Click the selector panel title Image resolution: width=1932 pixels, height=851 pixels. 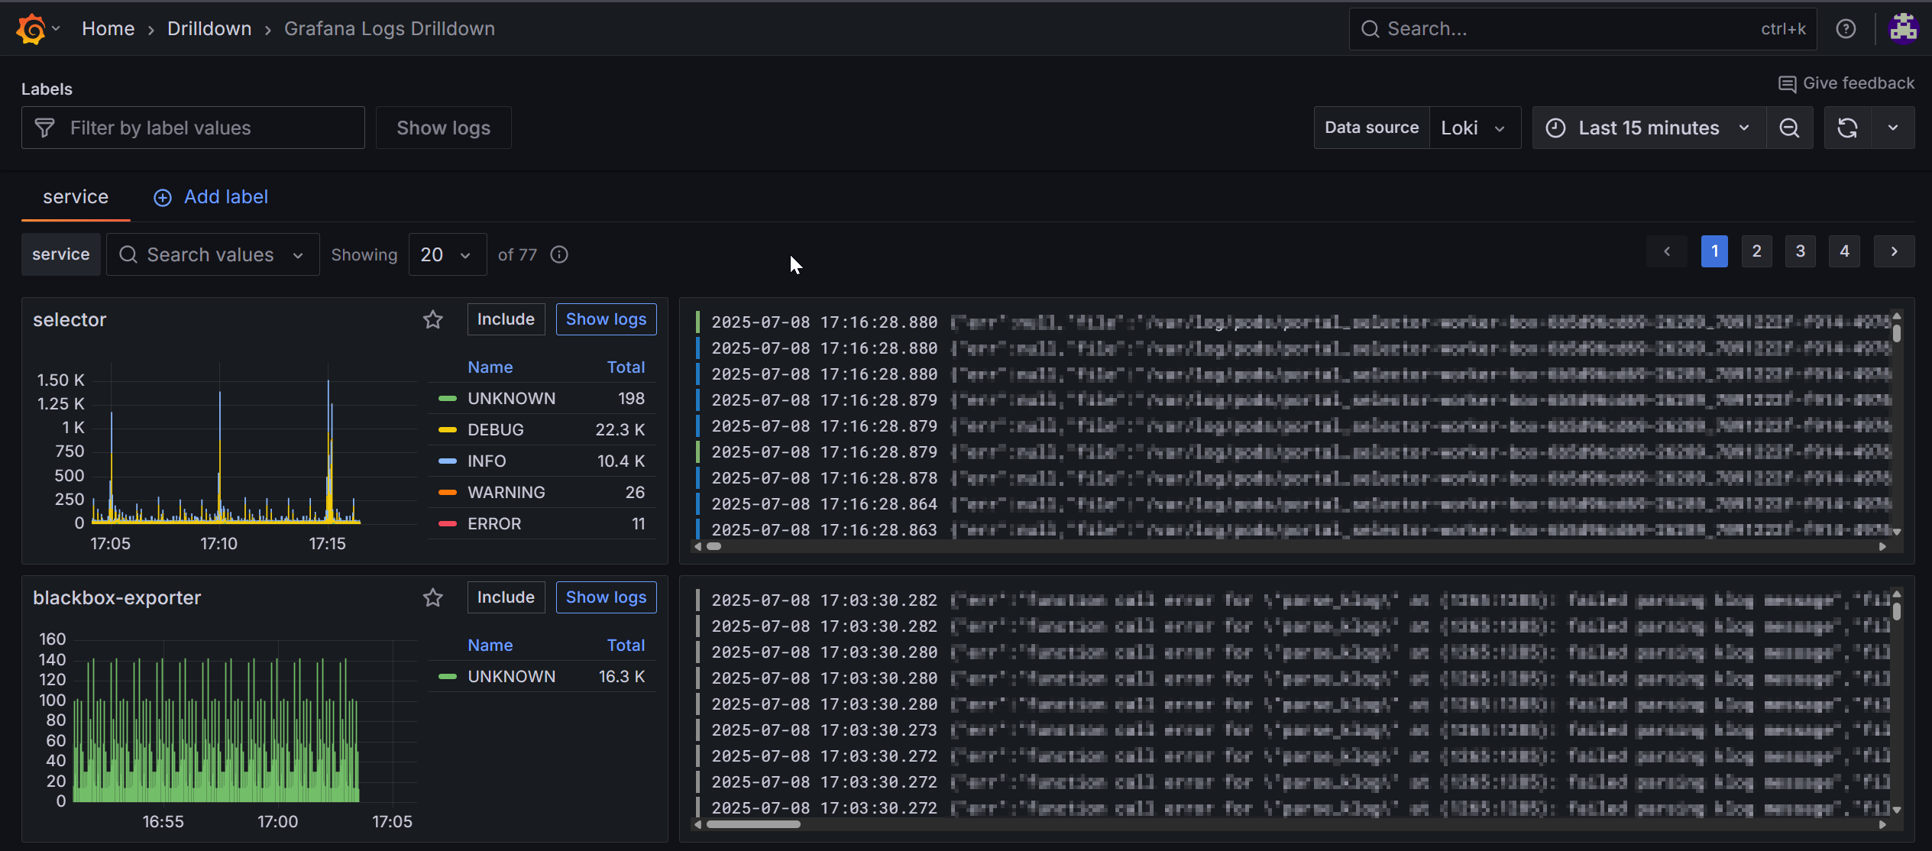click(x=70, y=319)
